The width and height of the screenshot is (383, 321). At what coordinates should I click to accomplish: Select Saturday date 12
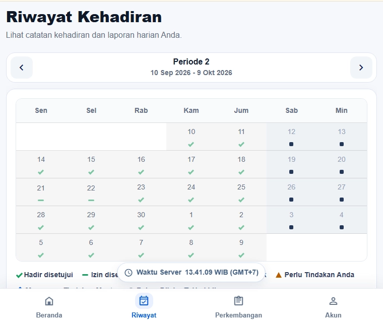291,137
